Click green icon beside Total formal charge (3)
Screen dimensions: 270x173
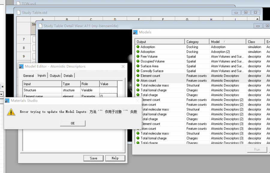point(138,138)
